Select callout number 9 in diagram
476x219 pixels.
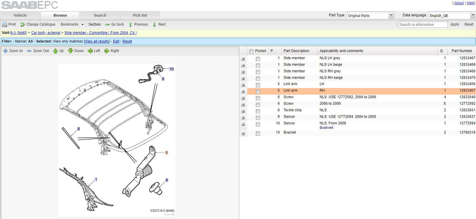click(163, 79)
